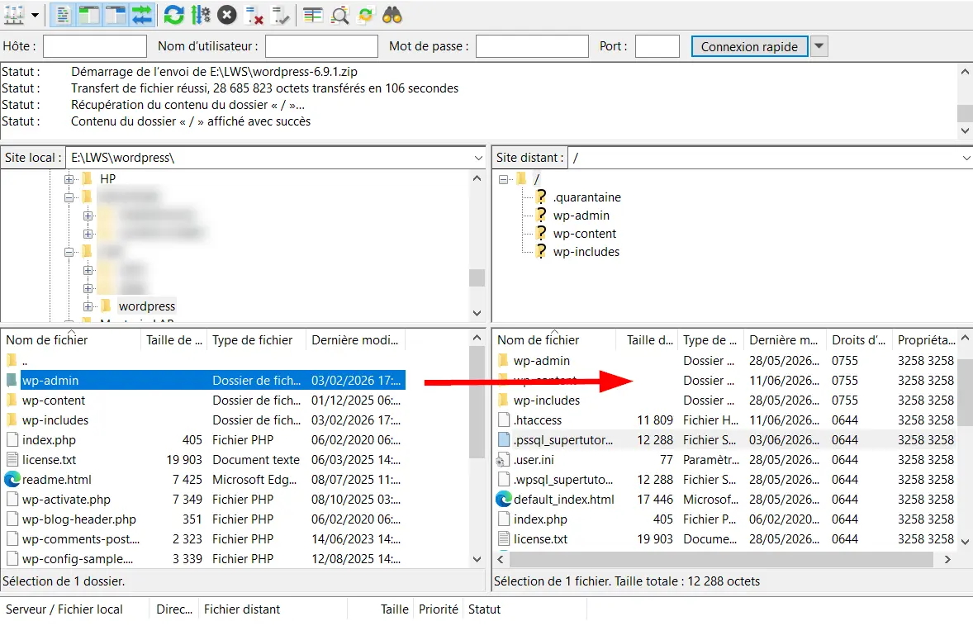
Task: Cancel the current operation
Action: click(x=227, y=15)
